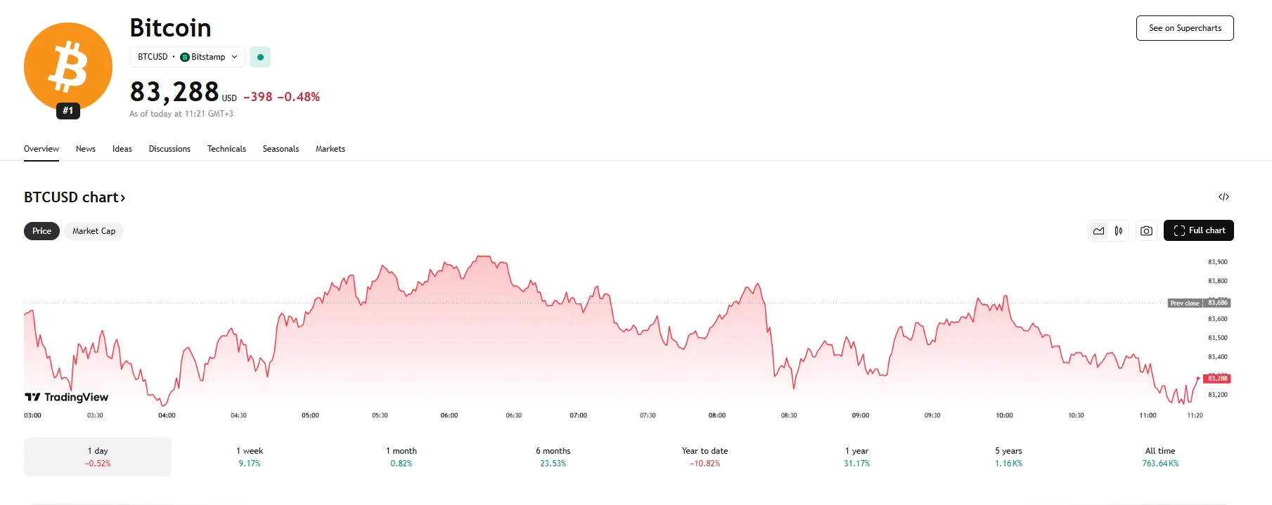Open the Full chart button
This screenshot has width=1272, height=505.
[x=1198, y=230]
